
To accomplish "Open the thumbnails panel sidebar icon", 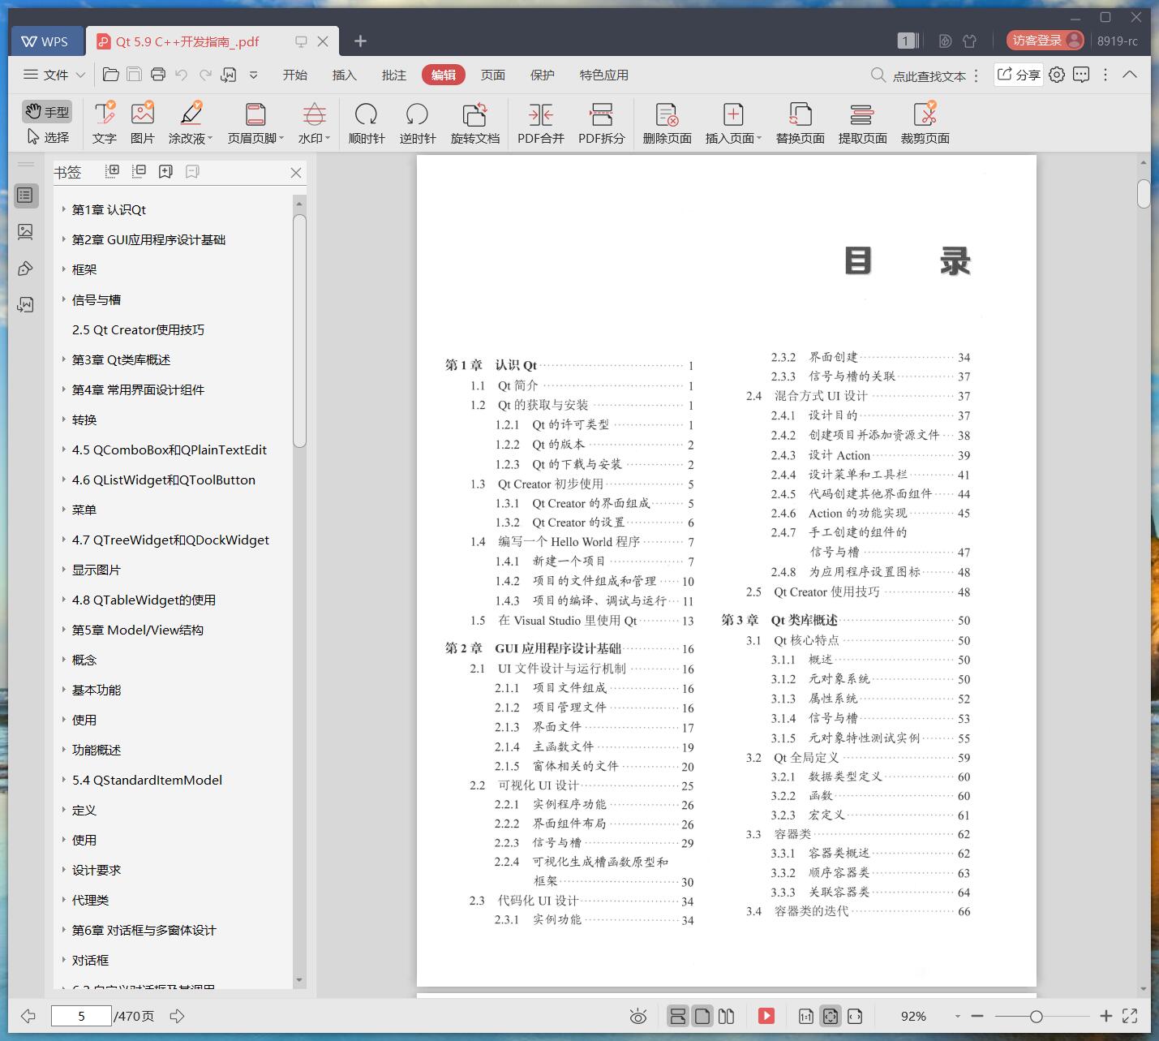I will coord(25,232).
